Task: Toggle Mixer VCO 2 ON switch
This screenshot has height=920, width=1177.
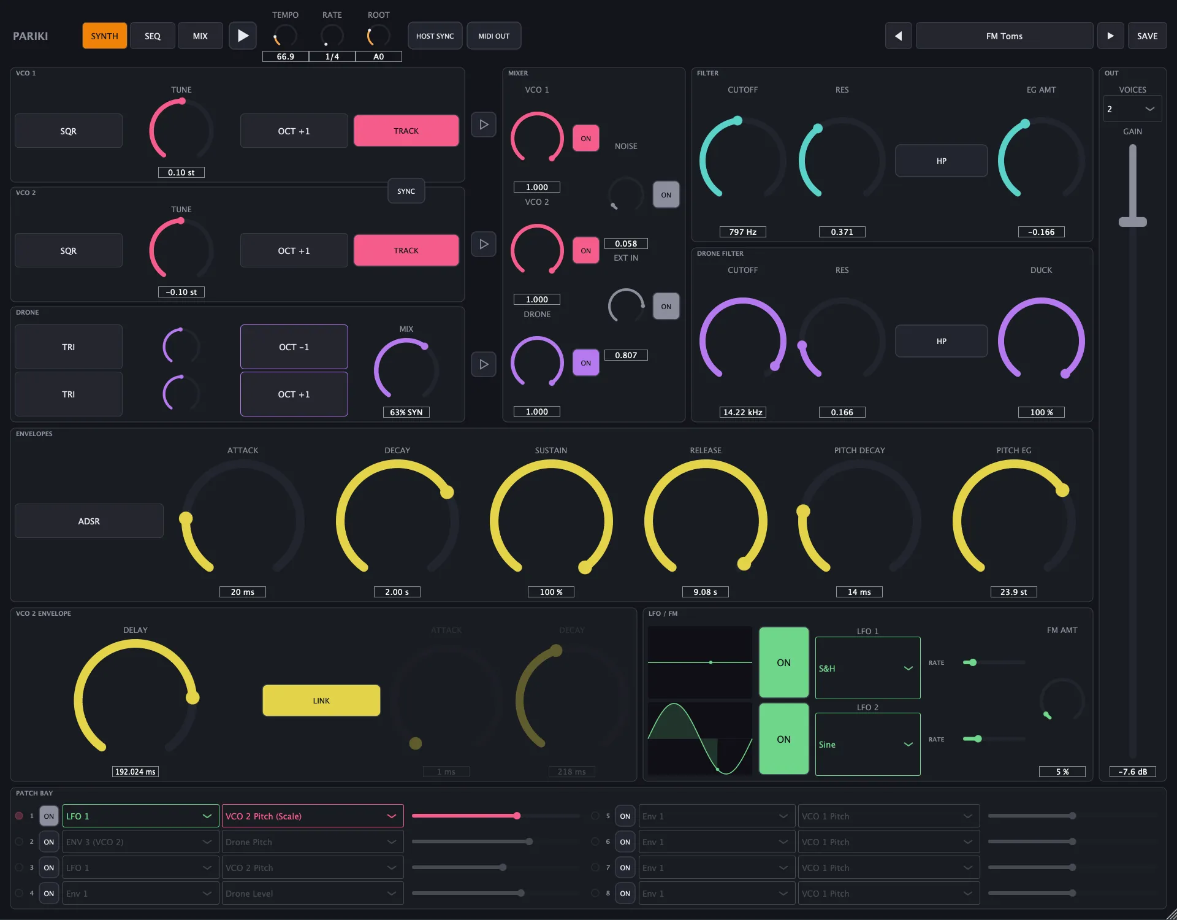Action: click(x=585, y=251)
